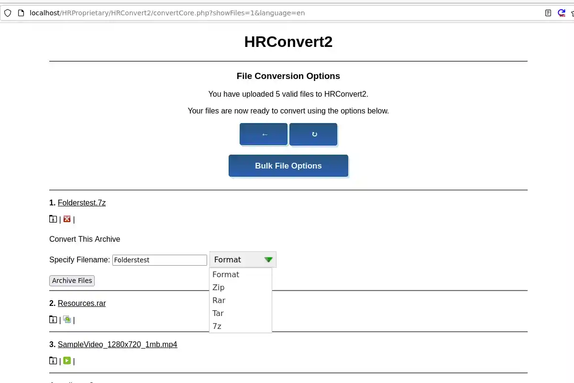Click inside the Specify Filename field
The width and height of the screenshot is (574, 383).
coord(159,260)
